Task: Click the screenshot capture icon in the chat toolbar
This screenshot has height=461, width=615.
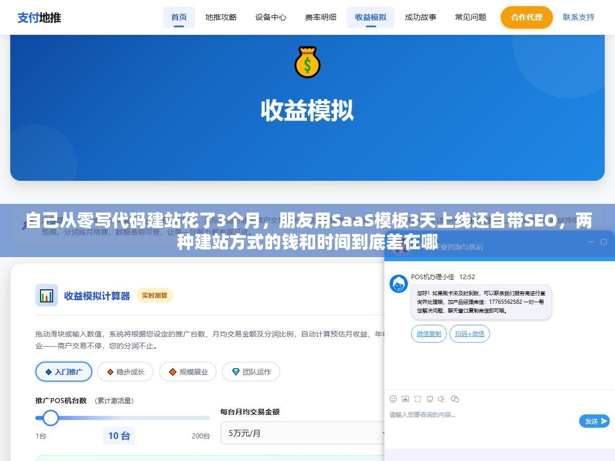Action: click(x=418, y=399)
